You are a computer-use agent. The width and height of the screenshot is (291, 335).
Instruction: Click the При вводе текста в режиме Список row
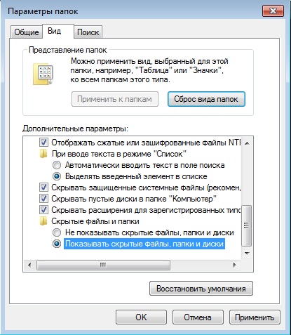pos(119,154)
